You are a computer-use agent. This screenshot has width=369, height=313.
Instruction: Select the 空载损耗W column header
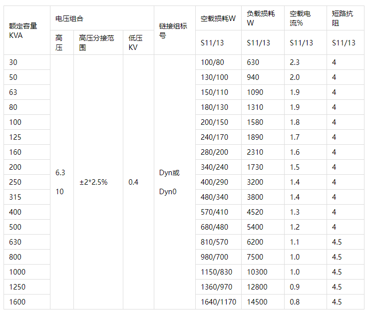(218, 18)
